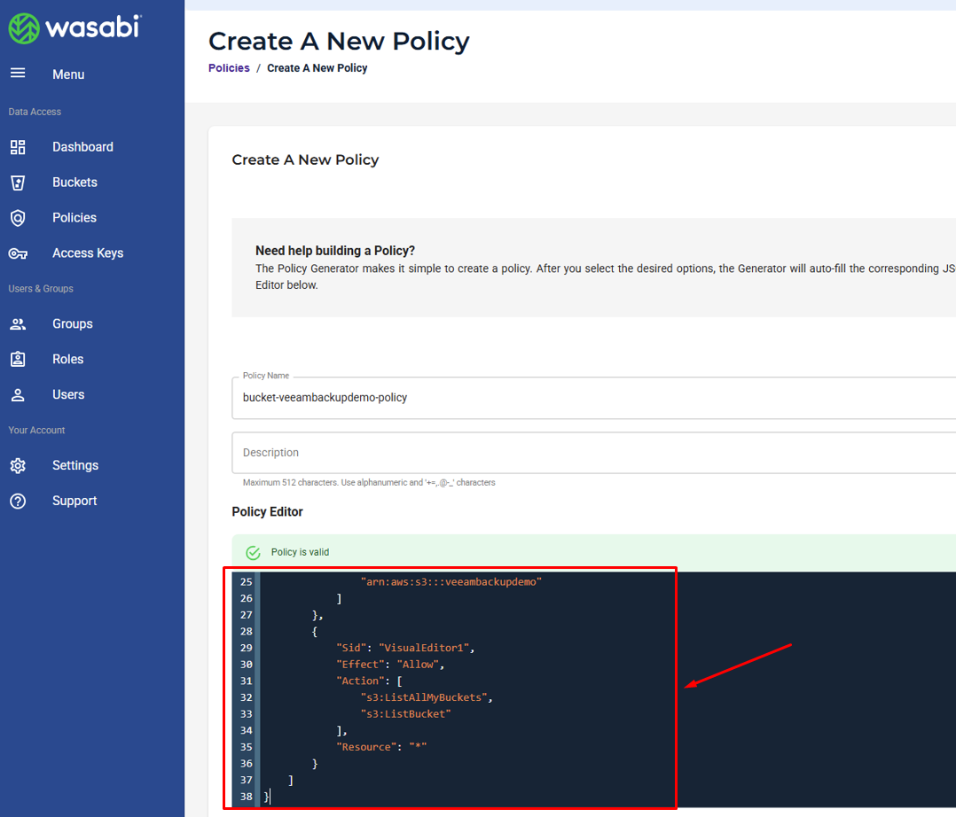Screen dimensions: 956x817
Task: Click the "Maximum 512 characters" hint text
Action: pyautogui.click(x=369, y=483)
